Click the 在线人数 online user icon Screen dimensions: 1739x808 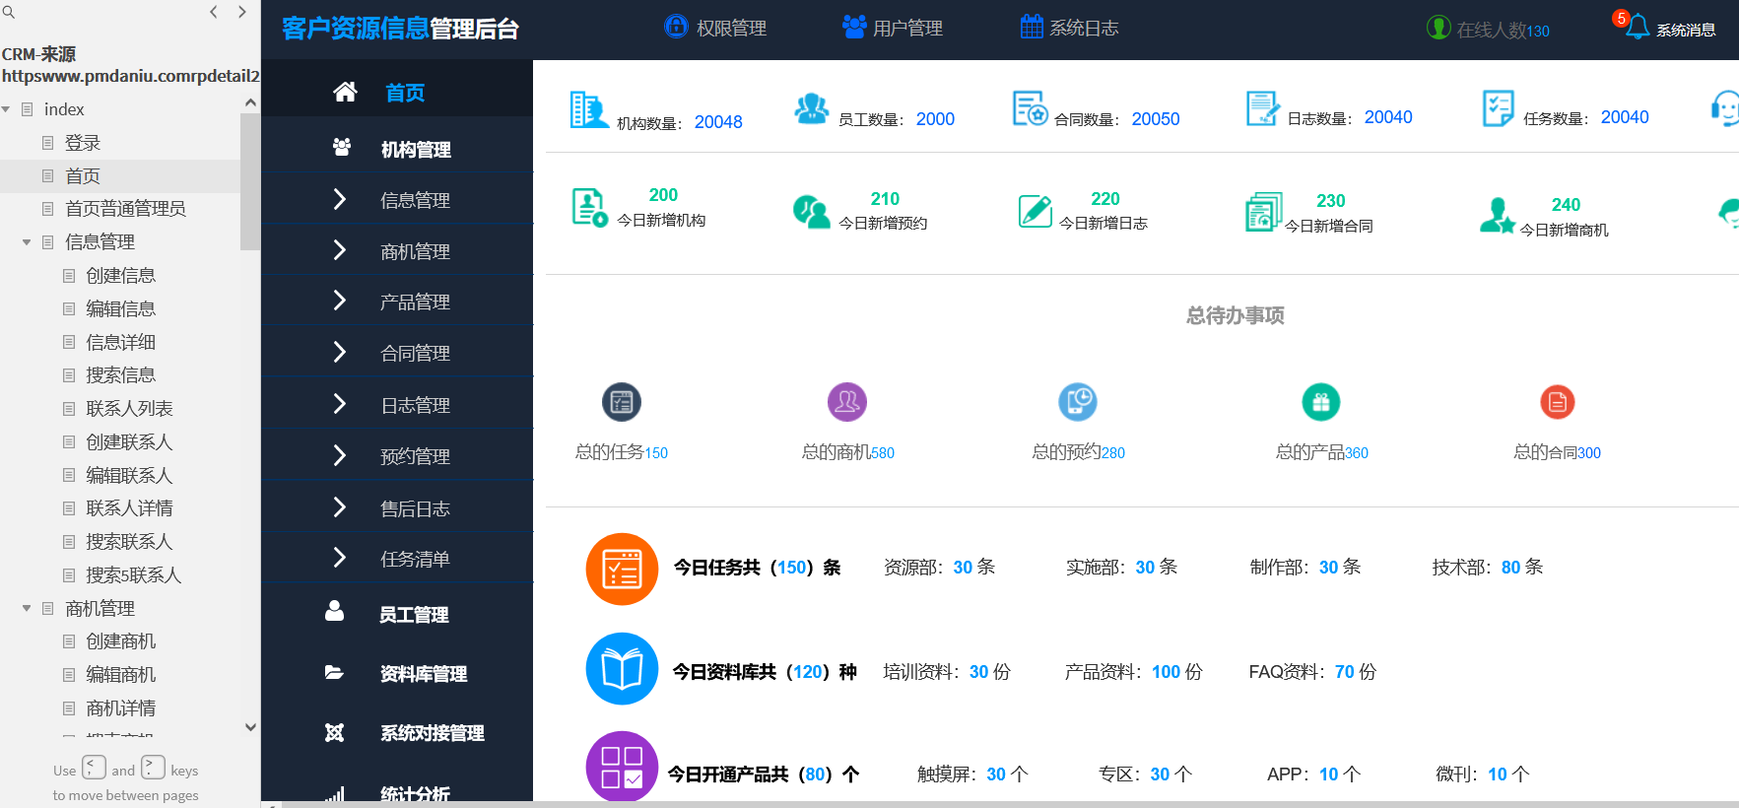pyautogui.click(x=1438, y=28)
